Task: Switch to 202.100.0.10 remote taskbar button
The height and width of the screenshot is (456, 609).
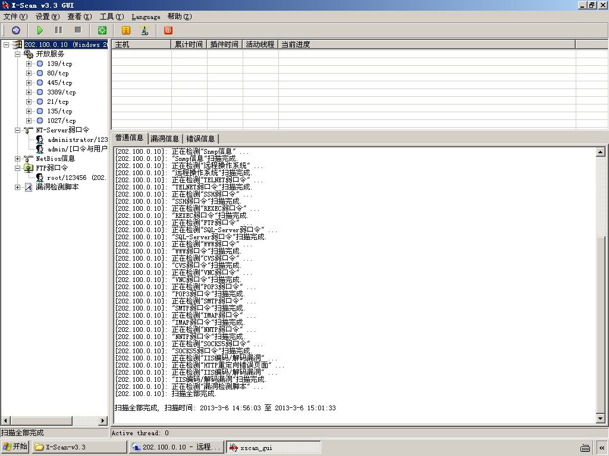Action: click(177, 447)
